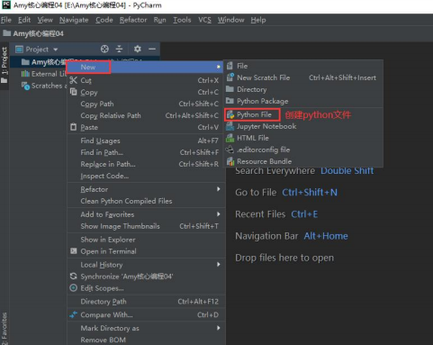
Task: Click the Compare With arrows icon
Action: [73, 314]
